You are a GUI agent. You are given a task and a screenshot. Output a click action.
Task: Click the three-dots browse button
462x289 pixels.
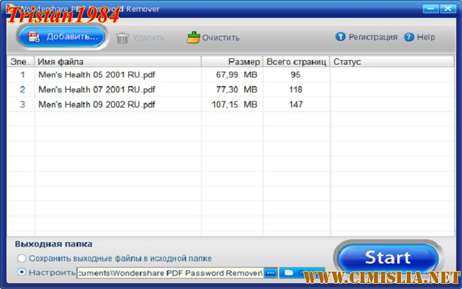(270, 273)
